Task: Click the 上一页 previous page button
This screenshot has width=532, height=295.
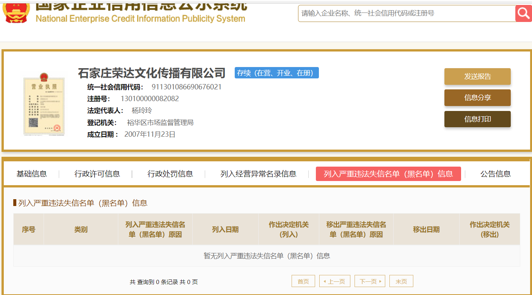Action: point(335,281)
